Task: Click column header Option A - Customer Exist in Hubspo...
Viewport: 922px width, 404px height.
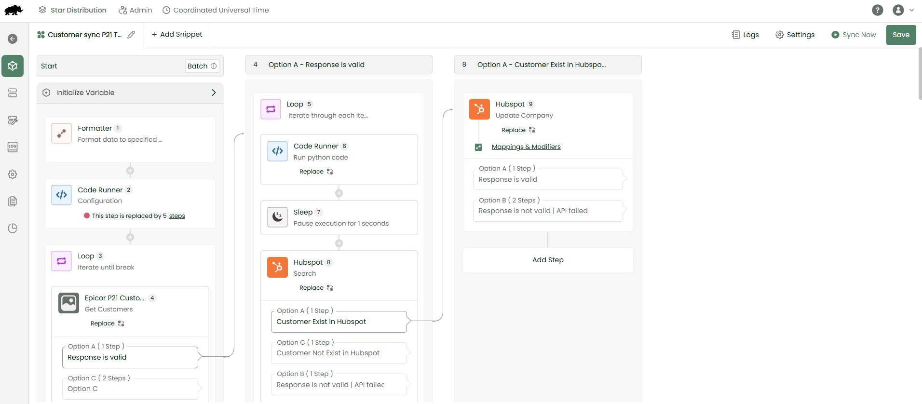Action: click(548, 65)
